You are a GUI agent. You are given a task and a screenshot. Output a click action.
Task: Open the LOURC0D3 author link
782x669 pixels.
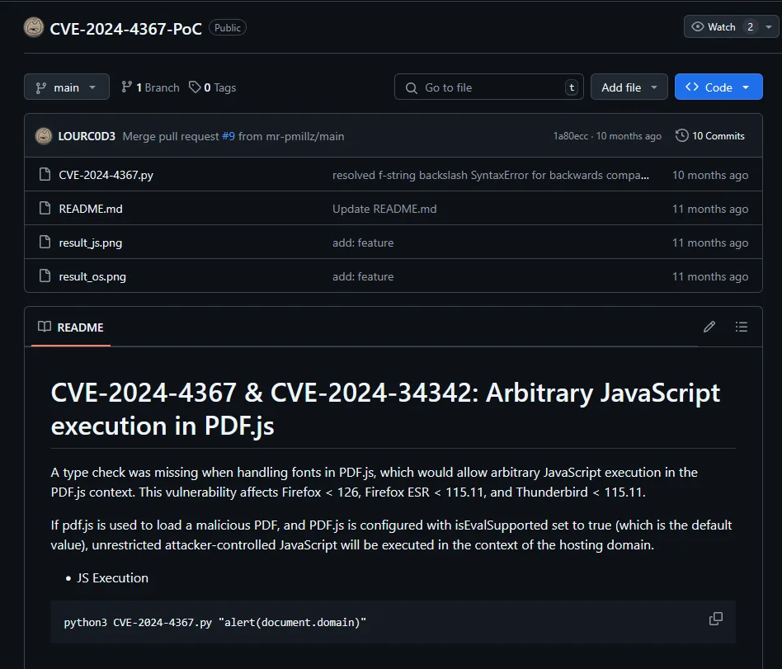click(x=87, y=136)
